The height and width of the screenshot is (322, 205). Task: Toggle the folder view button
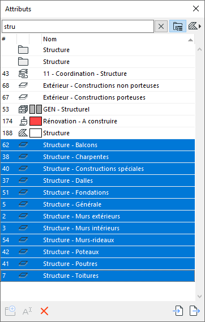pos(178,26)
